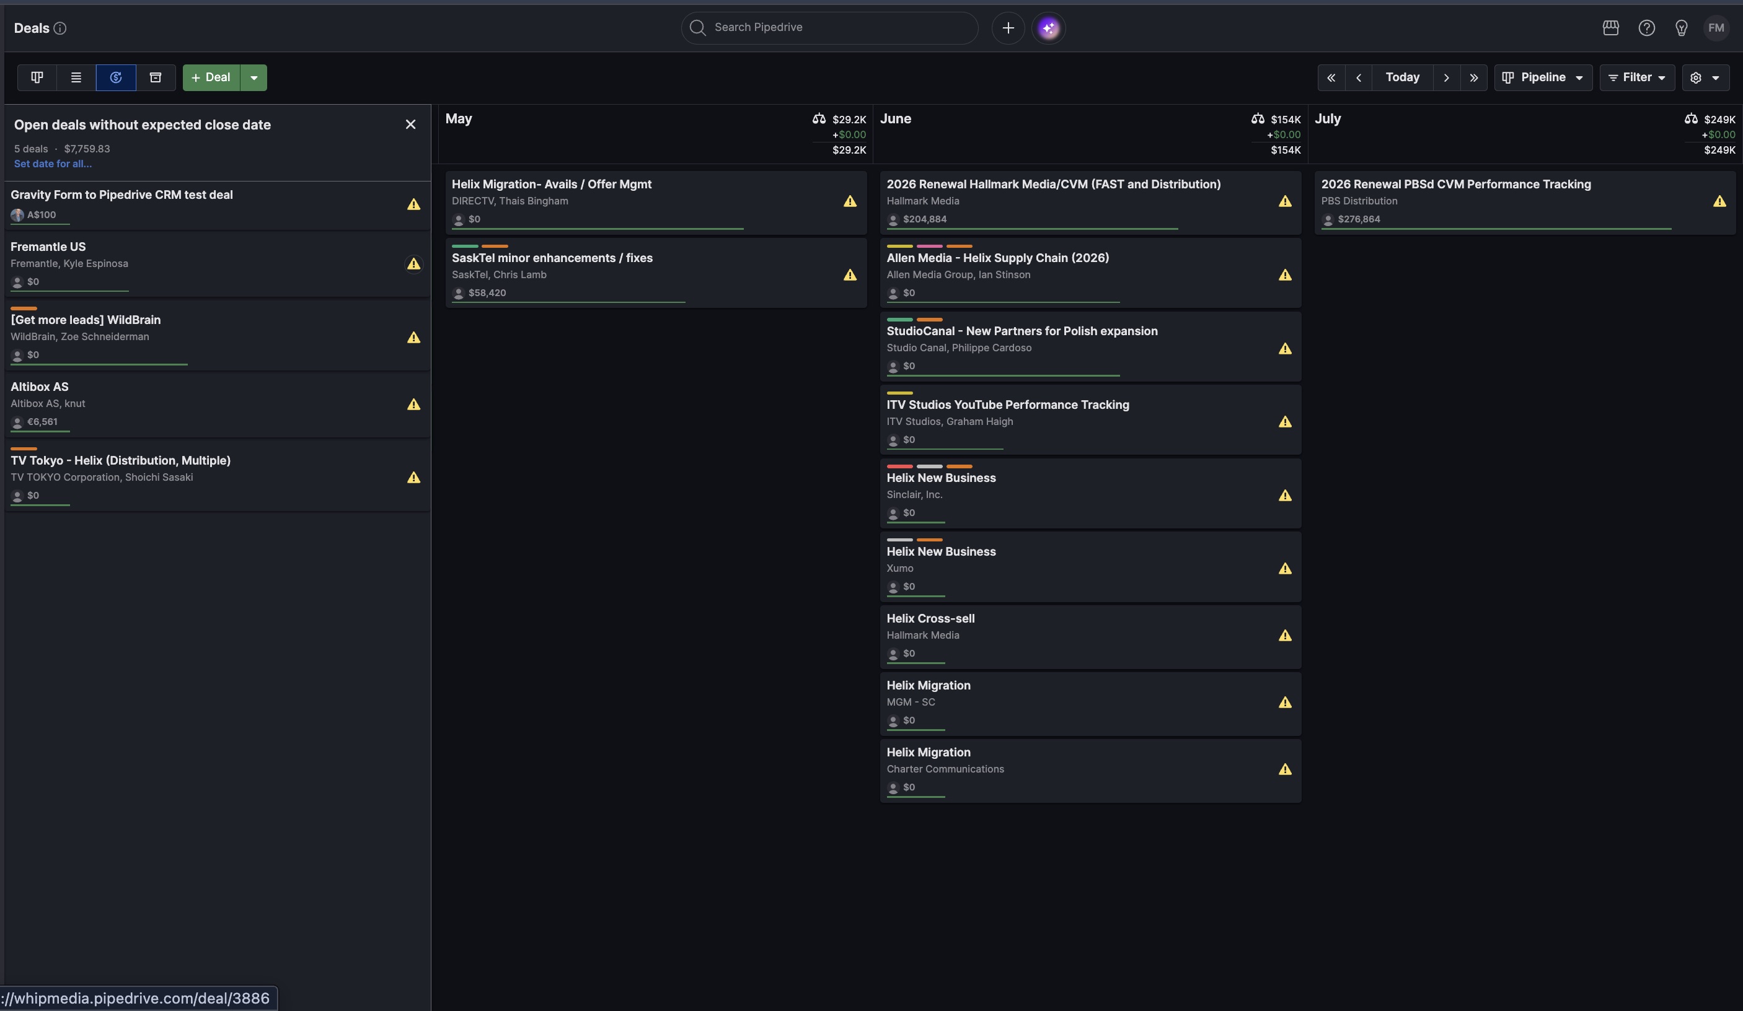Click weighted value scale icon in July
The image size is (1743, 1011).
(x=1691, y=119)
